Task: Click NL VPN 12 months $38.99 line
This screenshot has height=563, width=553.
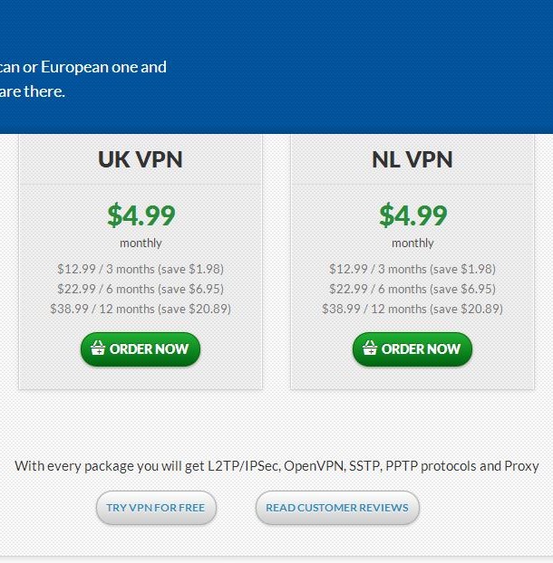Action: [x=412, y=309]
